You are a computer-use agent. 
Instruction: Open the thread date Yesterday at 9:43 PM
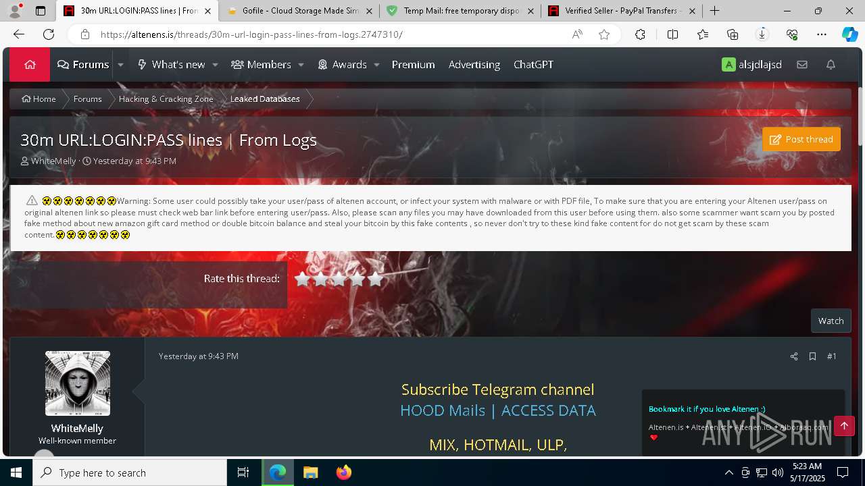pyautogui.click(x=134, y=161)
